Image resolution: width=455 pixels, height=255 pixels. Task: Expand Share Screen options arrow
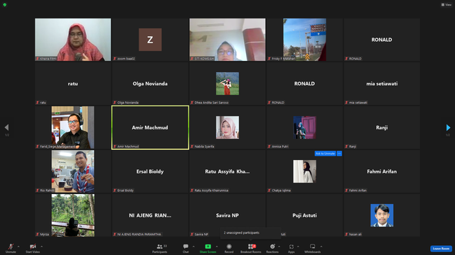tap(217, 246)
